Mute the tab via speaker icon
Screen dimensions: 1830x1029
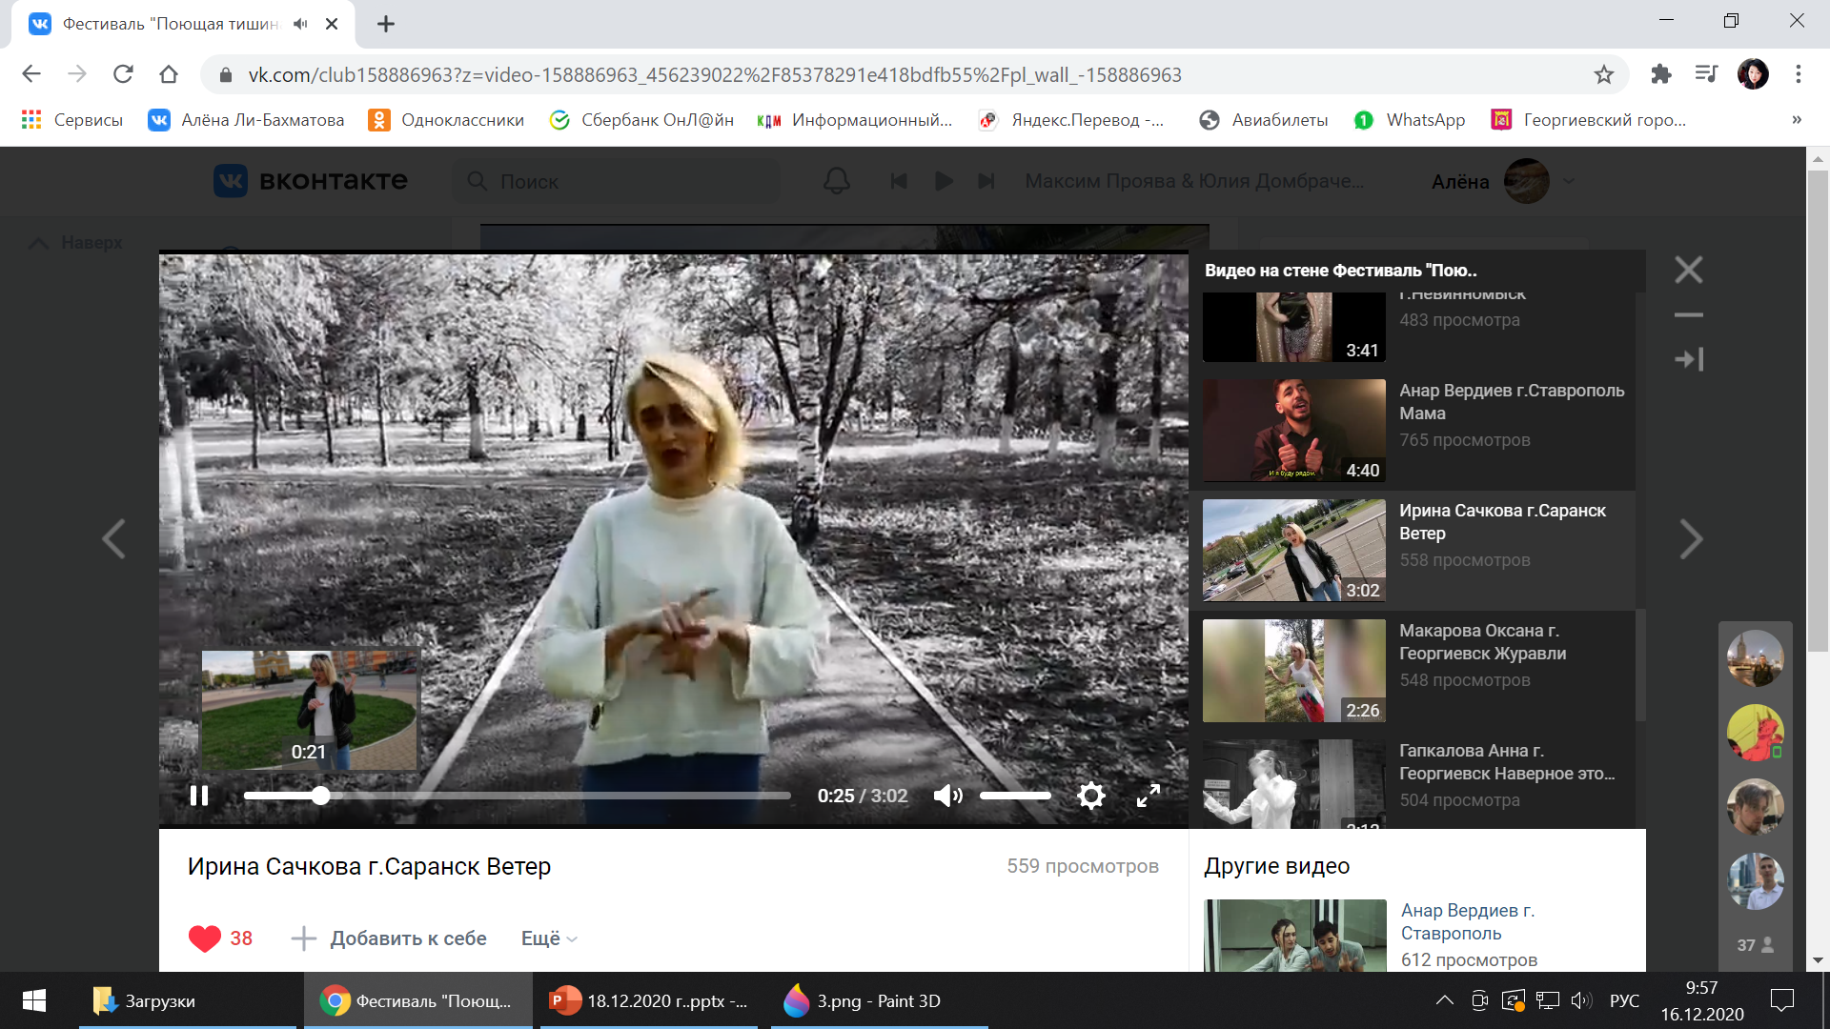300,24
